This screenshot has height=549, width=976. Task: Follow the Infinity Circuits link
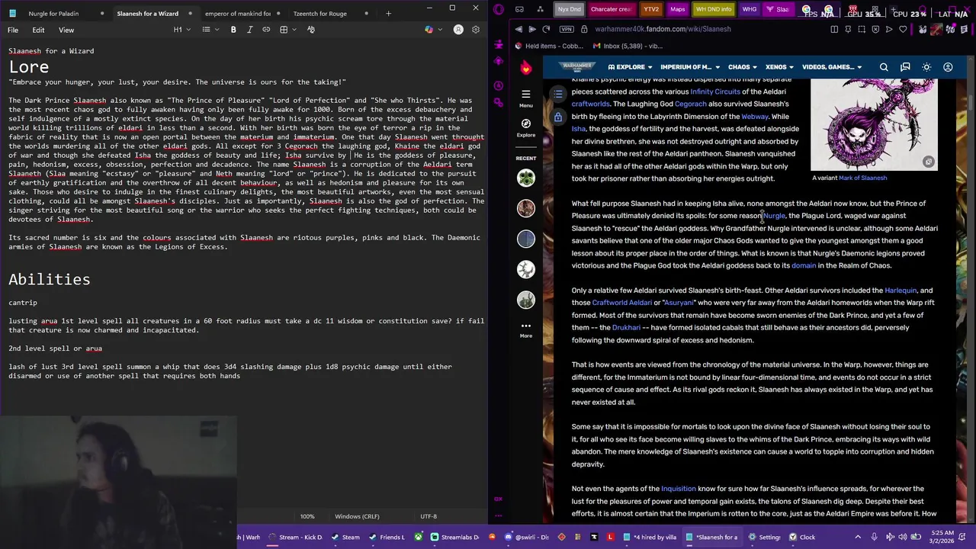pos(715,91)
